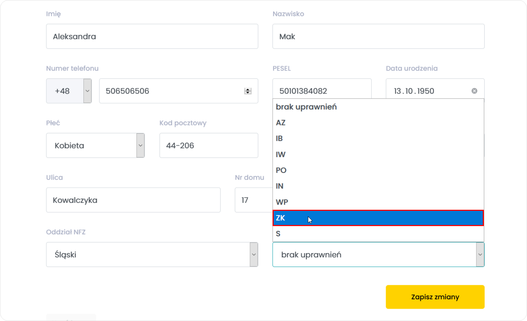Select 'brak uprawnień' at top of the list

coord(378,107)
